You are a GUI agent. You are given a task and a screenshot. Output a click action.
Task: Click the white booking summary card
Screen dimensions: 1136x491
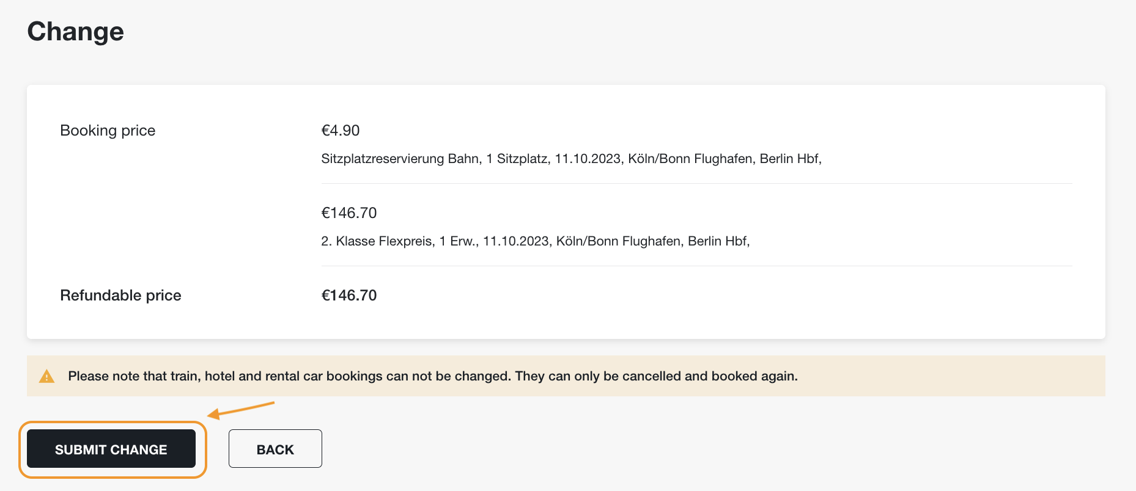click(566, 212)
